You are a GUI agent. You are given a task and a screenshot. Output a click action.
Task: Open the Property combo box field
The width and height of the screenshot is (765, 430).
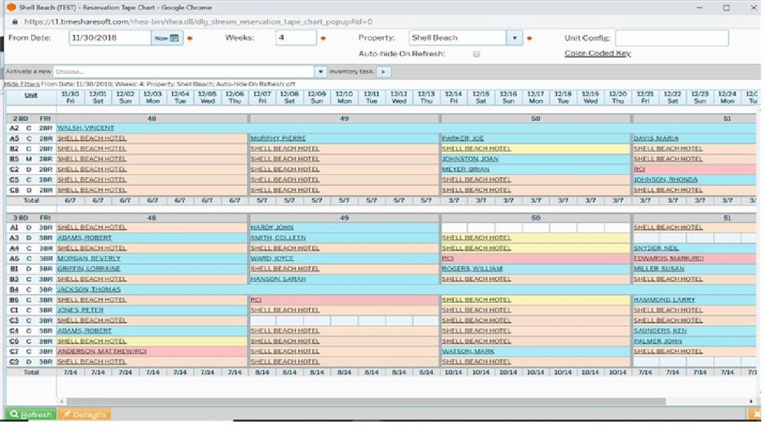[x=458, y=38]
